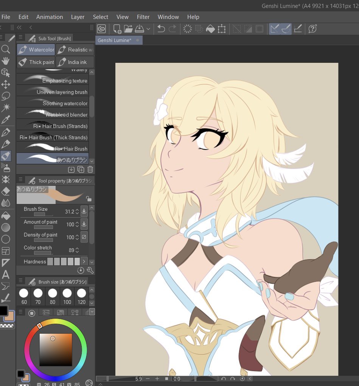Screen dimensions: 359x386
Task: Open the Layer menu
Action: [78, 17]
